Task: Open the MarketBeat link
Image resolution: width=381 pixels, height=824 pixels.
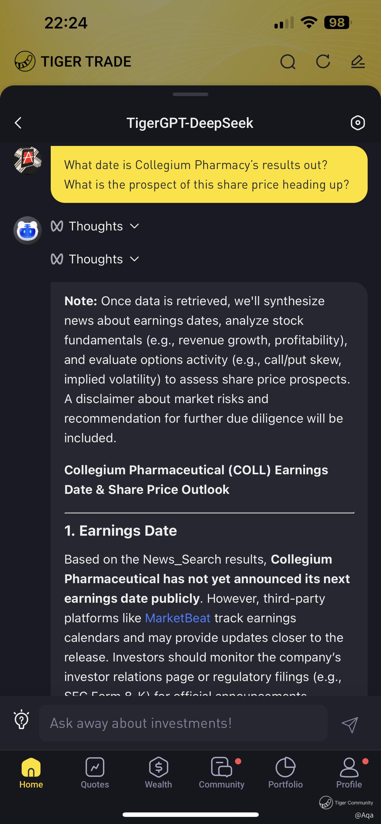Action: tap(177, 618)
